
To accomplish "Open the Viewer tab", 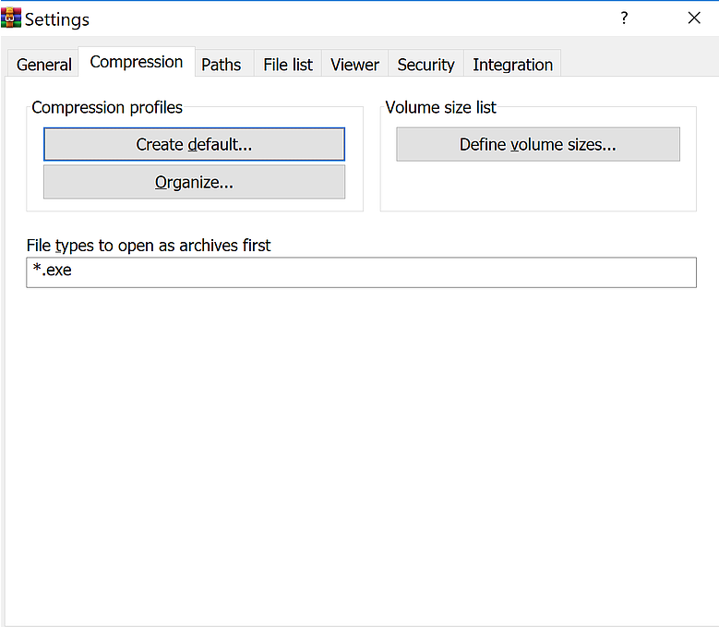I will pyautogui.click(x=355, y=65).
